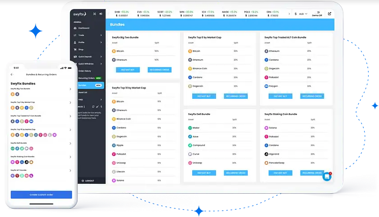Click Recurring Order for Top Traded ALT Bundle

312,96
